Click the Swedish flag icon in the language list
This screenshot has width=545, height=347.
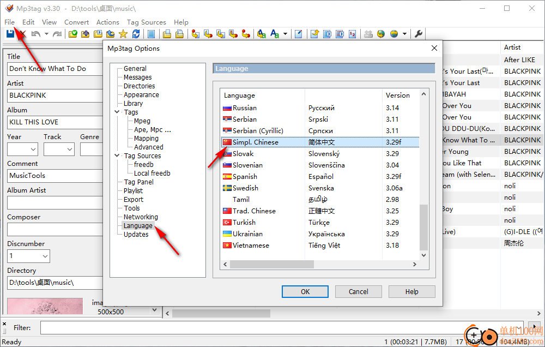tap(227, 188)
